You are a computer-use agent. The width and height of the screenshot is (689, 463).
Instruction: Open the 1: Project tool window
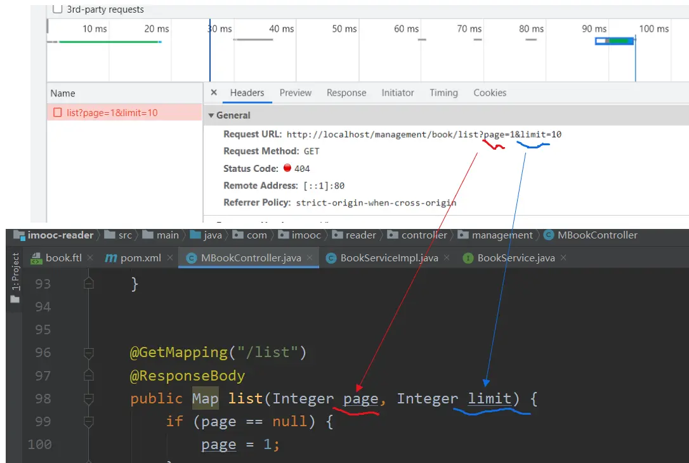click(15, 278)
